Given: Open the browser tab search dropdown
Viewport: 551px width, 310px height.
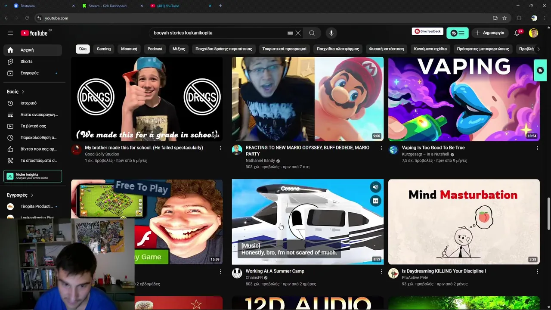Looking at the screenshot, I should [x=6, y=6].
